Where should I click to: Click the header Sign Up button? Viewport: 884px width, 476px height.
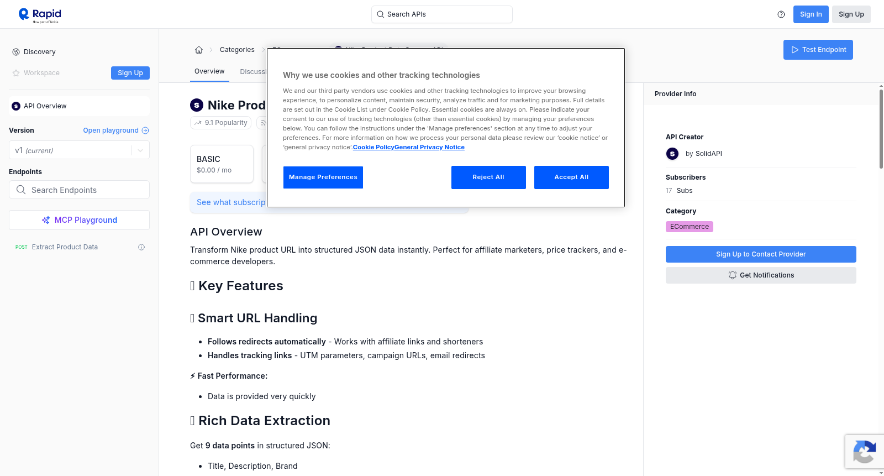click(851, 14)
